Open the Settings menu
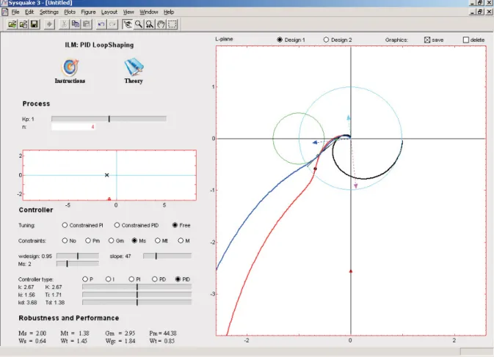This screenshot has width=494, height=357. tap(49, 12)
